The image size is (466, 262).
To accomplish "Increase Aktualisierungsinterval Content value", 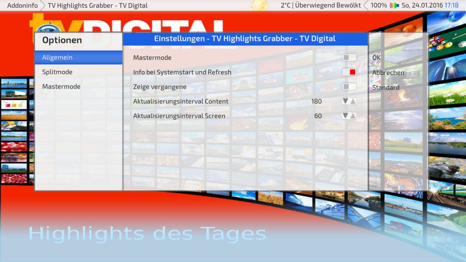I will coord(353,101).
